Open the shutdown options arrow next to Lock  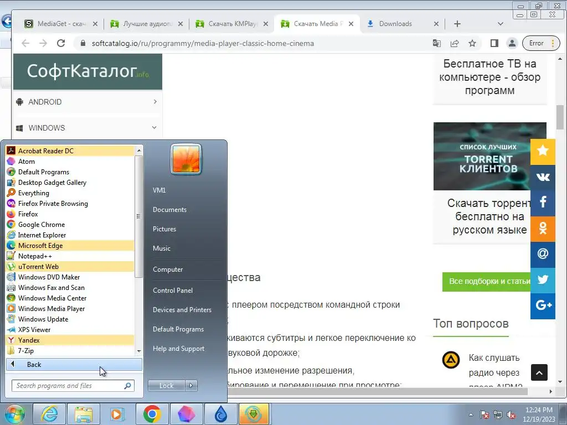pyautogui.click(x=191, y=386)
